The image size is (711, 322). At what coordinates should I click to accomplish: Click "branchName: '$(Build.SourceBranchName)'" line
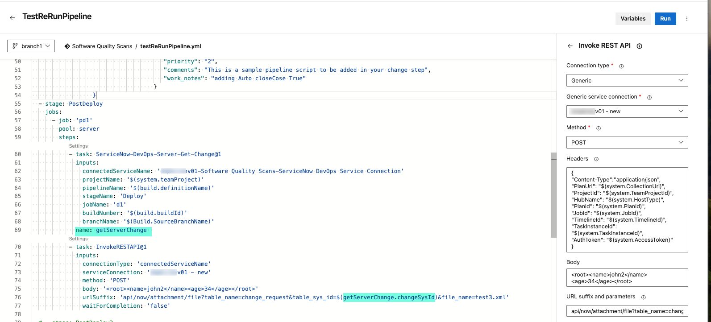point(148,222)
